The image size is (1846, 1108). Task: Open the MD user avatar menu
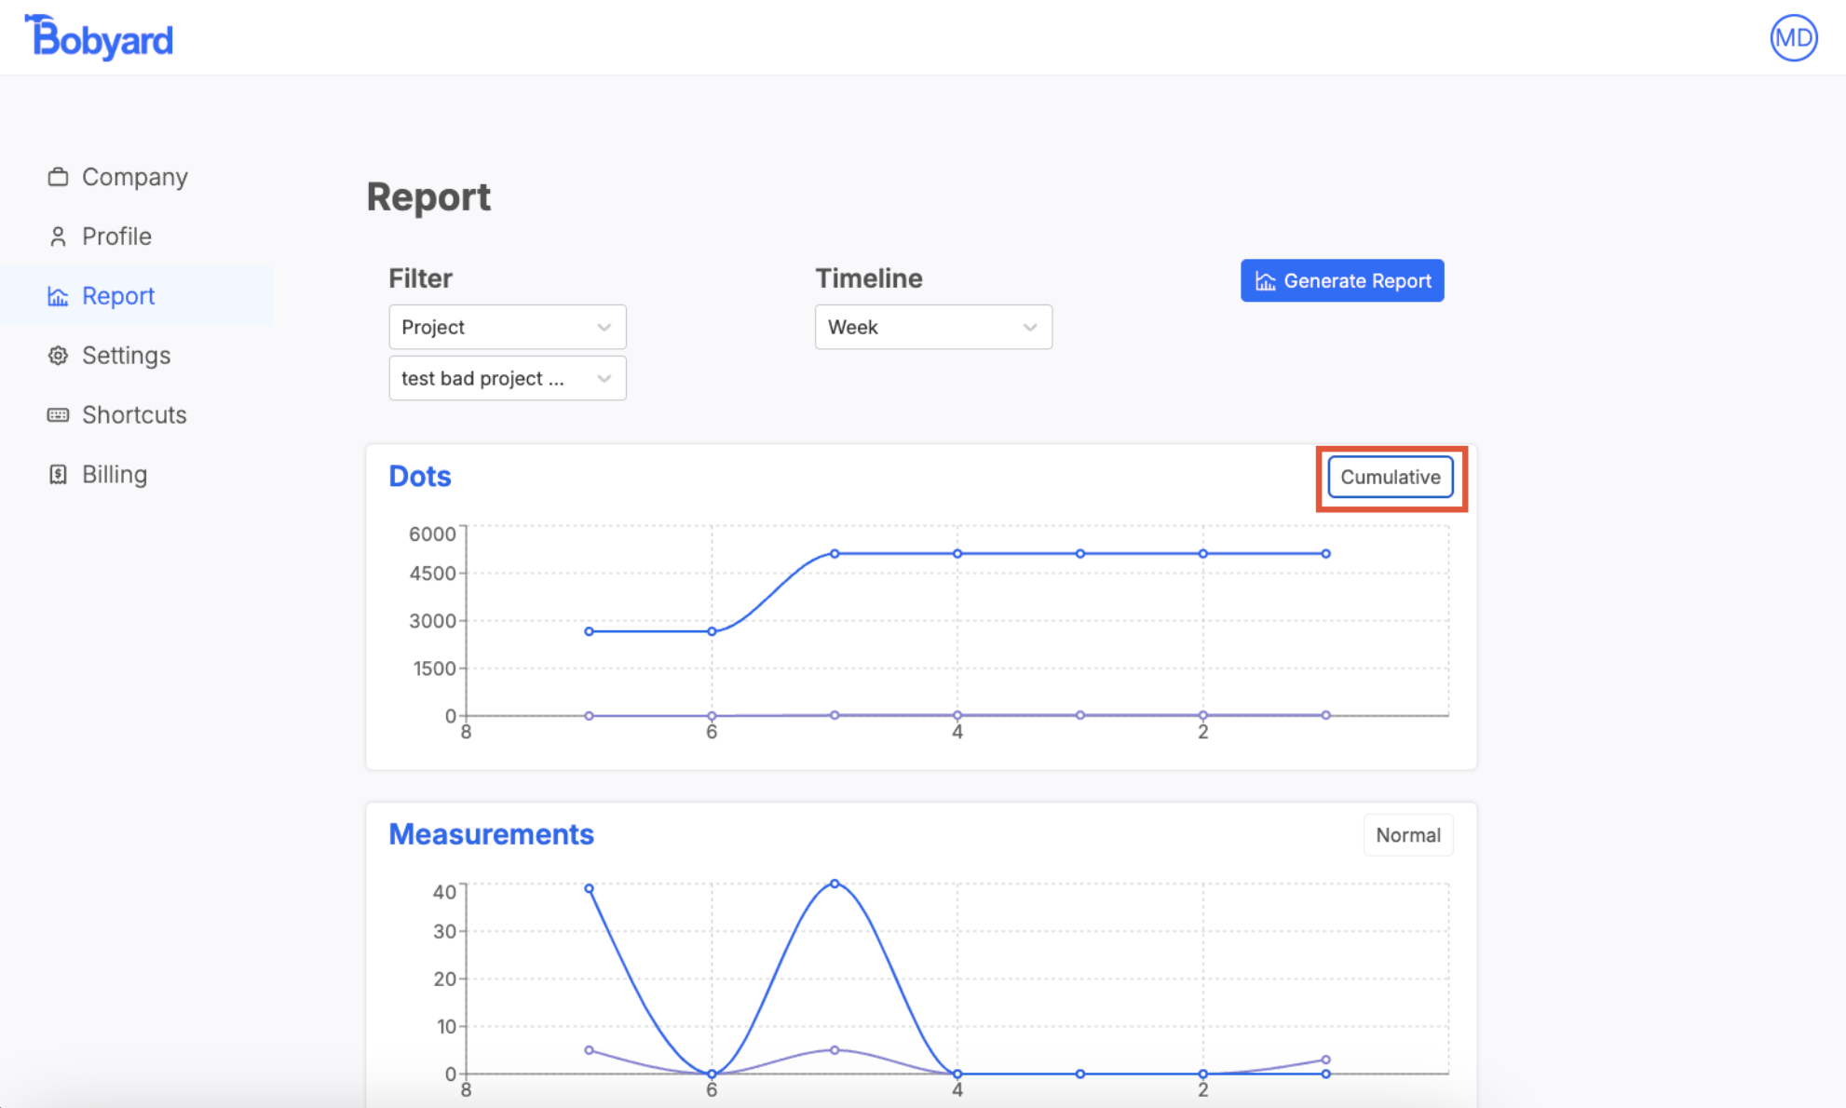pos(1793,38)
